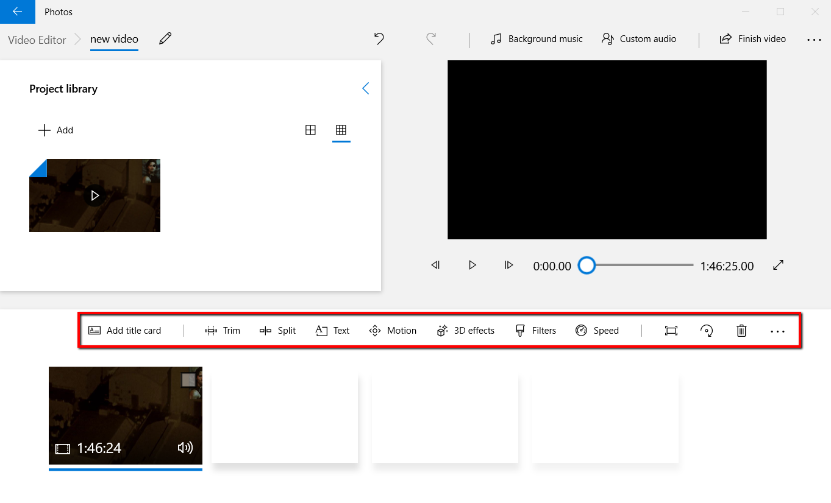Open the Motion effect tool
831x503 pixels.
pos(393,330)
